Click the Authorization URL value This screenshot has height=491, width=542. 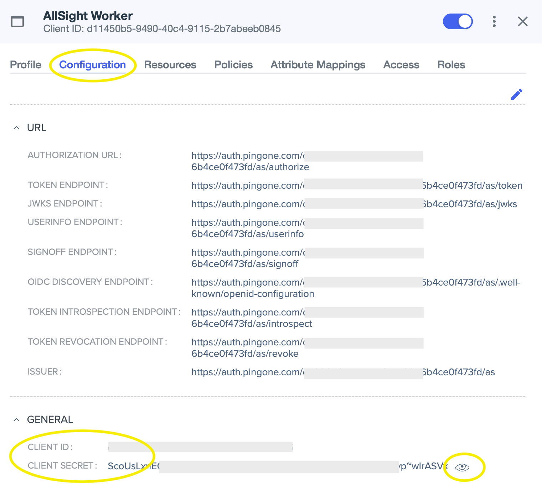[x=249, y=161]
